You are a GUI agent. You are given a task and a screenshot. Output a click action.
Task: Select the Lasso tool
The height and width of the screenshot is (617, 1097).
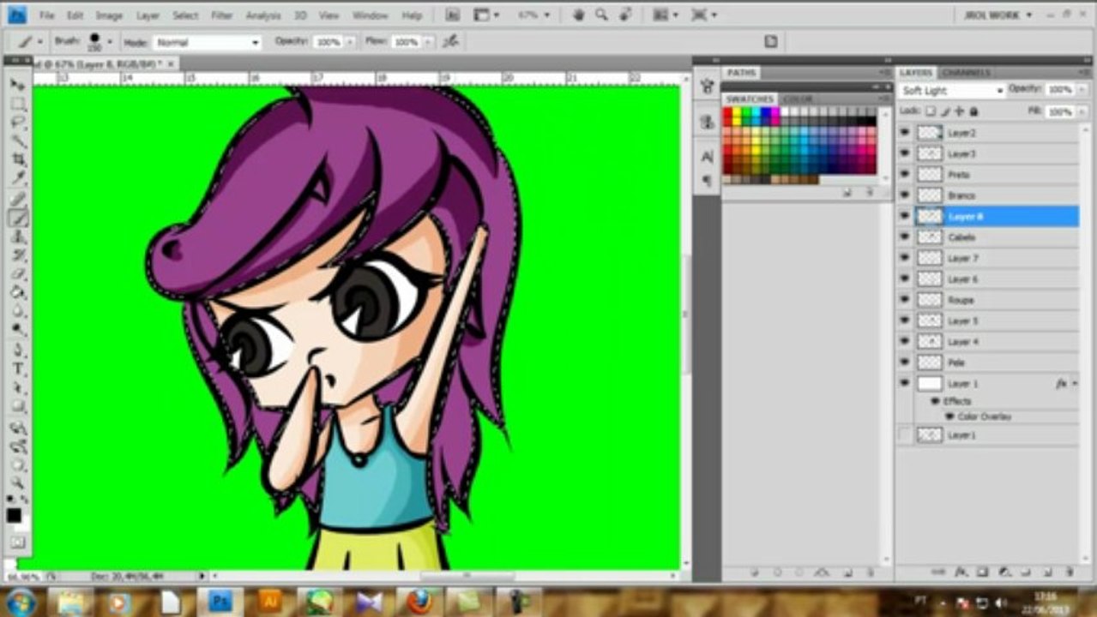point(18,123)
